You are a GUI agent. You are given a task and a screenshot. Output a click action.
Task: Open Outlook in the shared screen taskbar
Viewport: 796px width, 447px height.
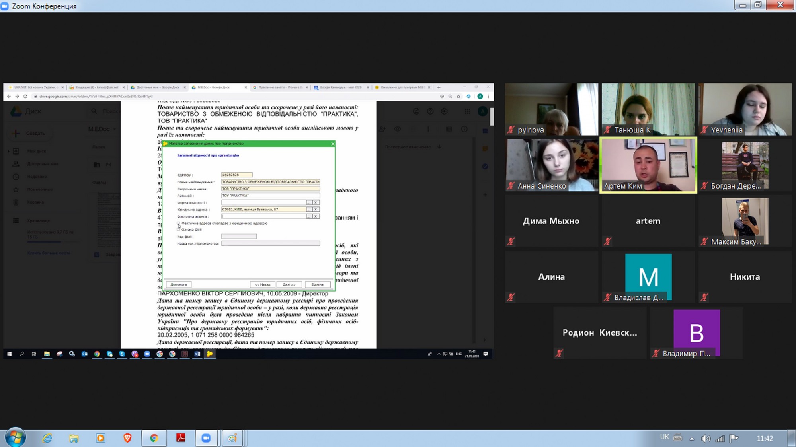84,354
